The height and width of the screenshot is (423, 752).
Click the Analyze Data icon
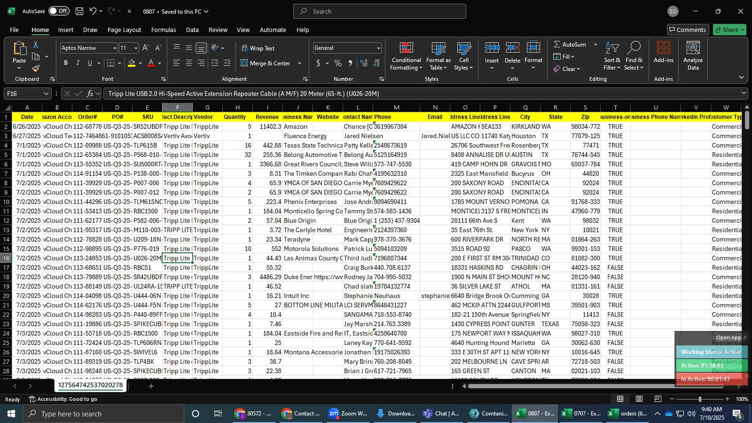pyautogui.click(x=693, y=55)
